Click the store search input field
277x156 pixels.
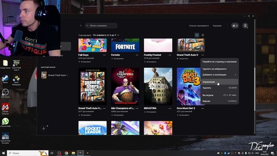pos(101,26)
